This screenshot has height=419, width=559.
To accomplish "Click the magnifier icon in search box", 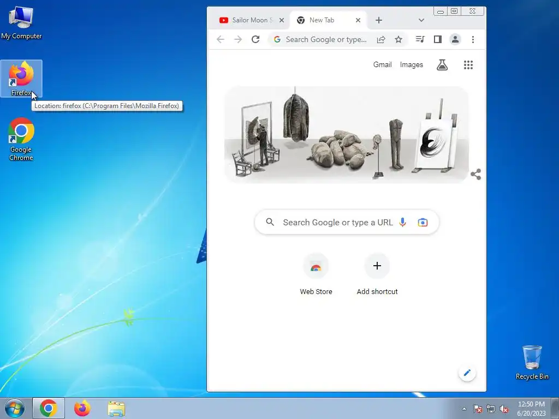I will [x=270, y=223].
